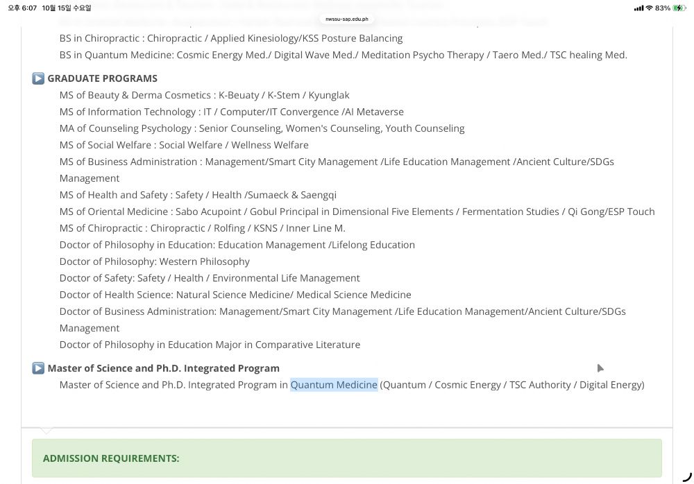Click the arrow icon beside GRADUATE PROGRAMS
Screen dimensions: 694x484
(38, 78)
